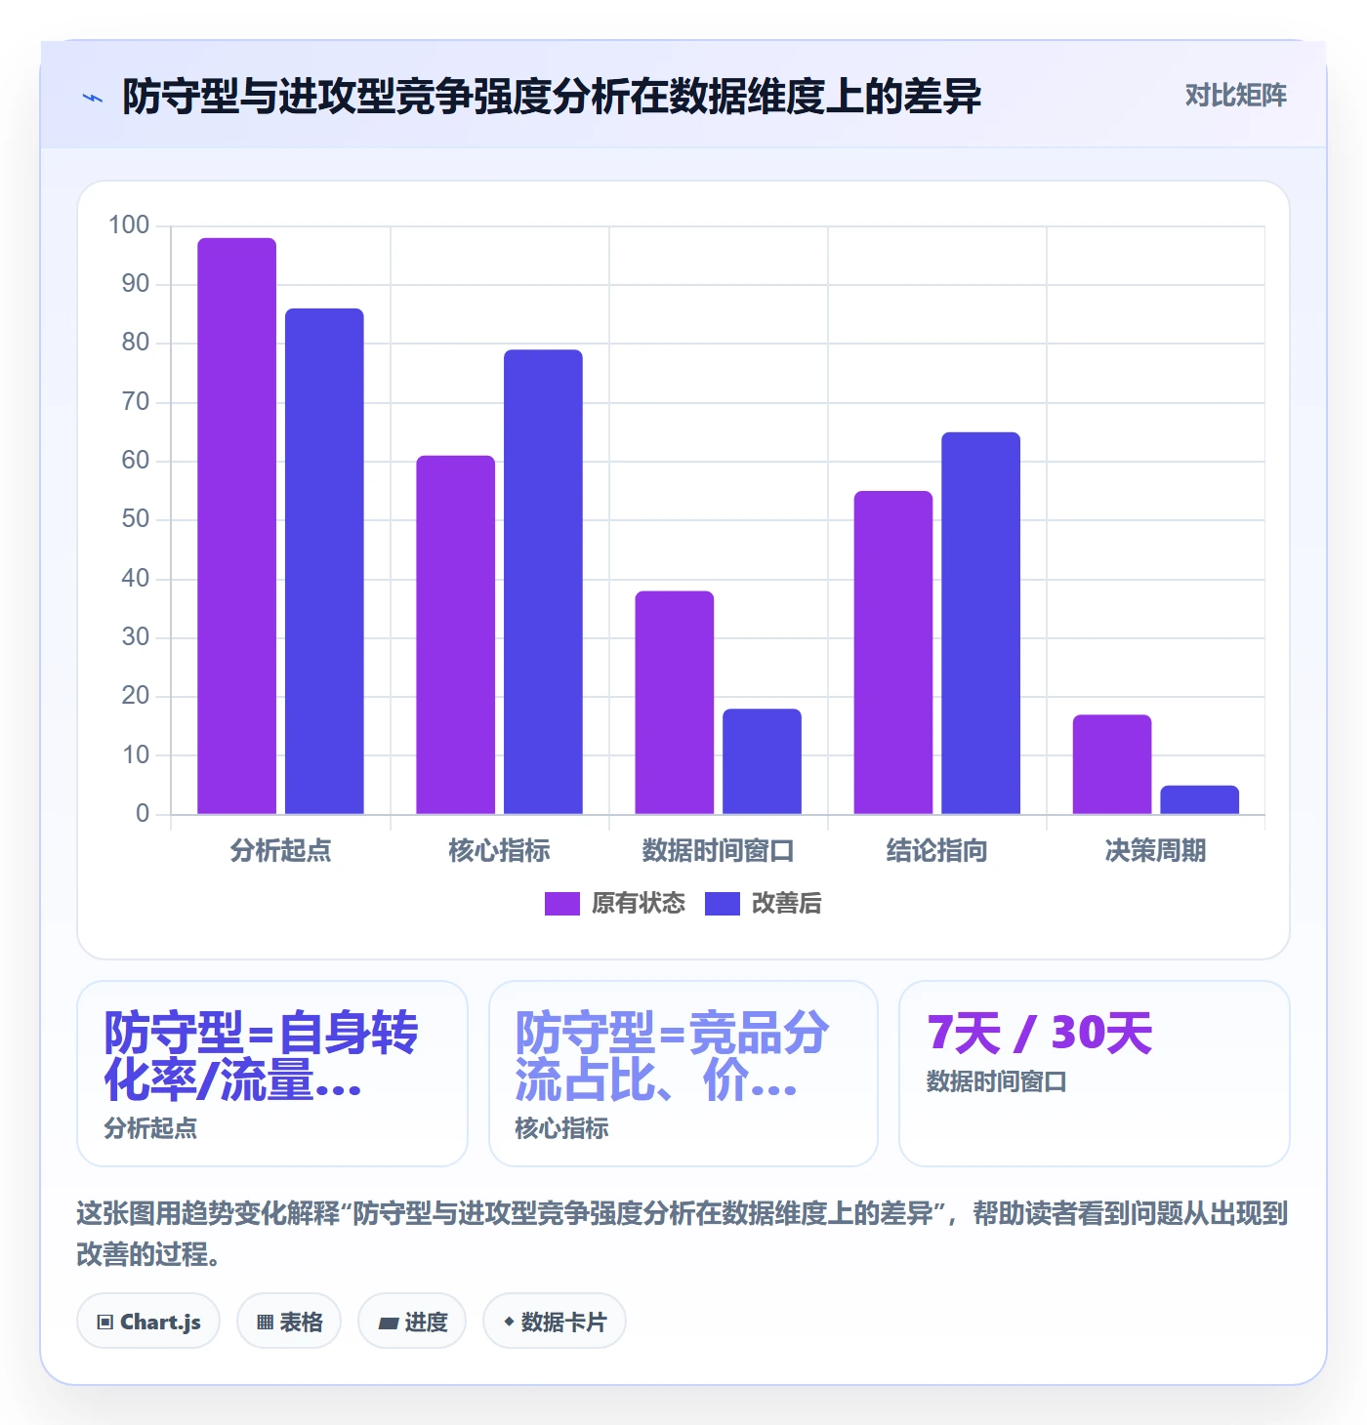Click the 数据时间窗口 改善后 blue bar
The height and width of the screenshot is (1425, 1367).
point(762,761)
